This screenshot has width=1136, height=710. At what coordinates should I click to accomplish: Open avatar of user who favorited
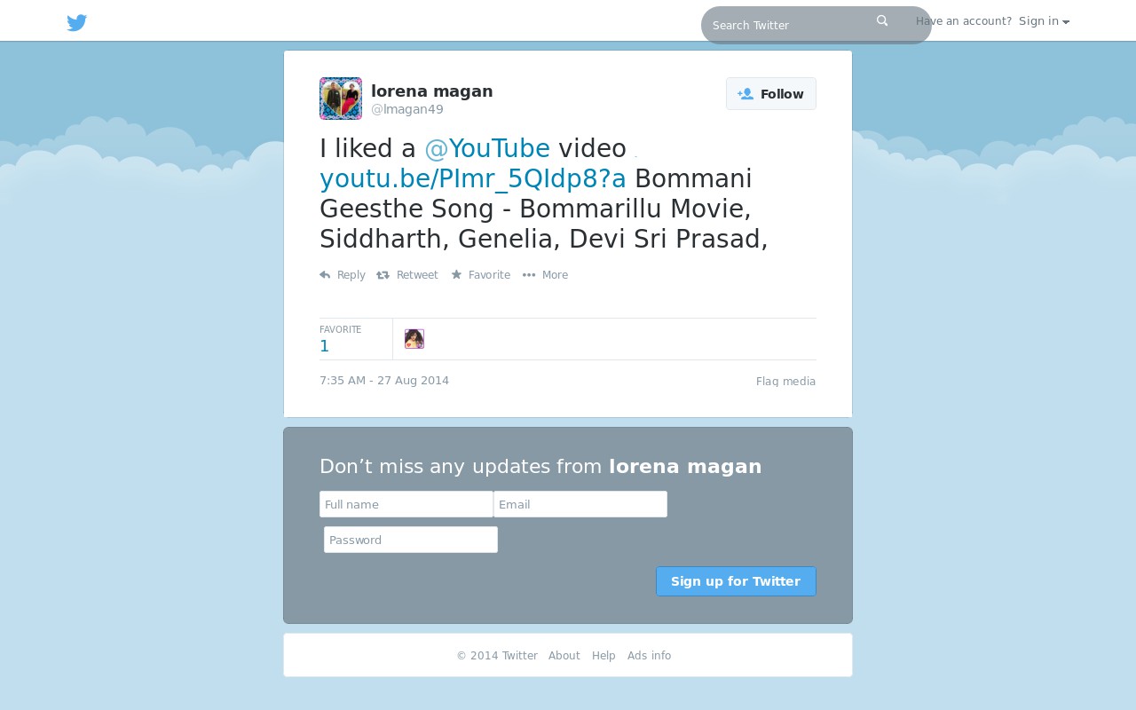414,339
